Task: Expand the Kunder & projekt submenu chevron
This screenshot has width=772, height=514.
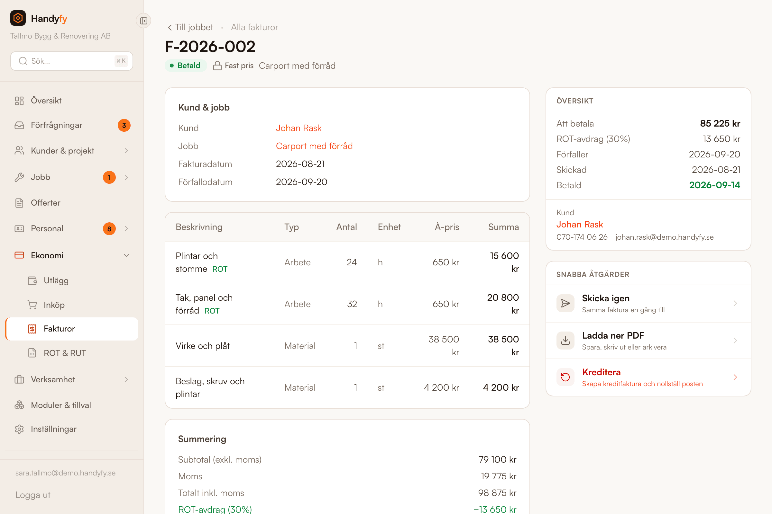Action: 126,151
